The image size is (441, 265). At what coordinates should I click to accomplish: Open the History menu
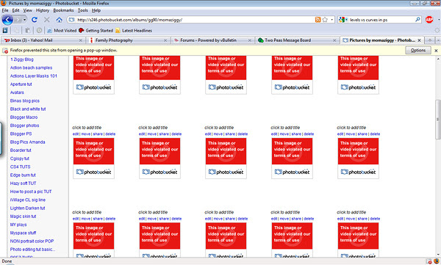coord(43,10)
